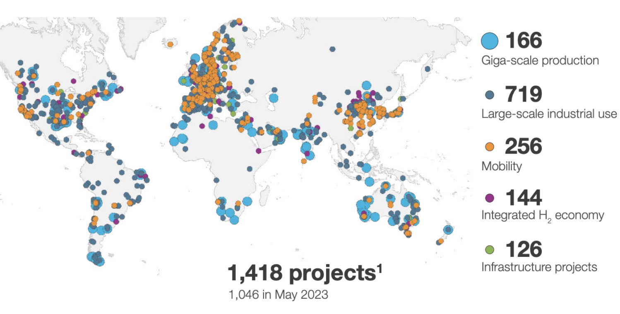Click the "1,046 in May 2023" subtitle

click(278, 296)
